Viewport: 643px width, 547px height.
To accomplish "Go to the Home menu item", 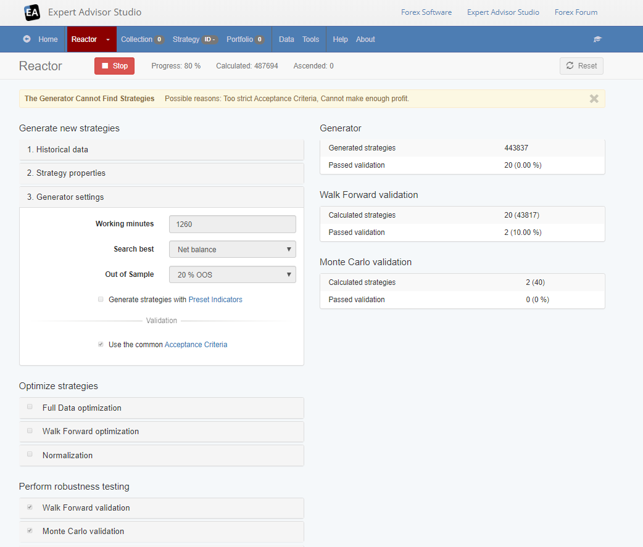I will (x=48, y=39).
